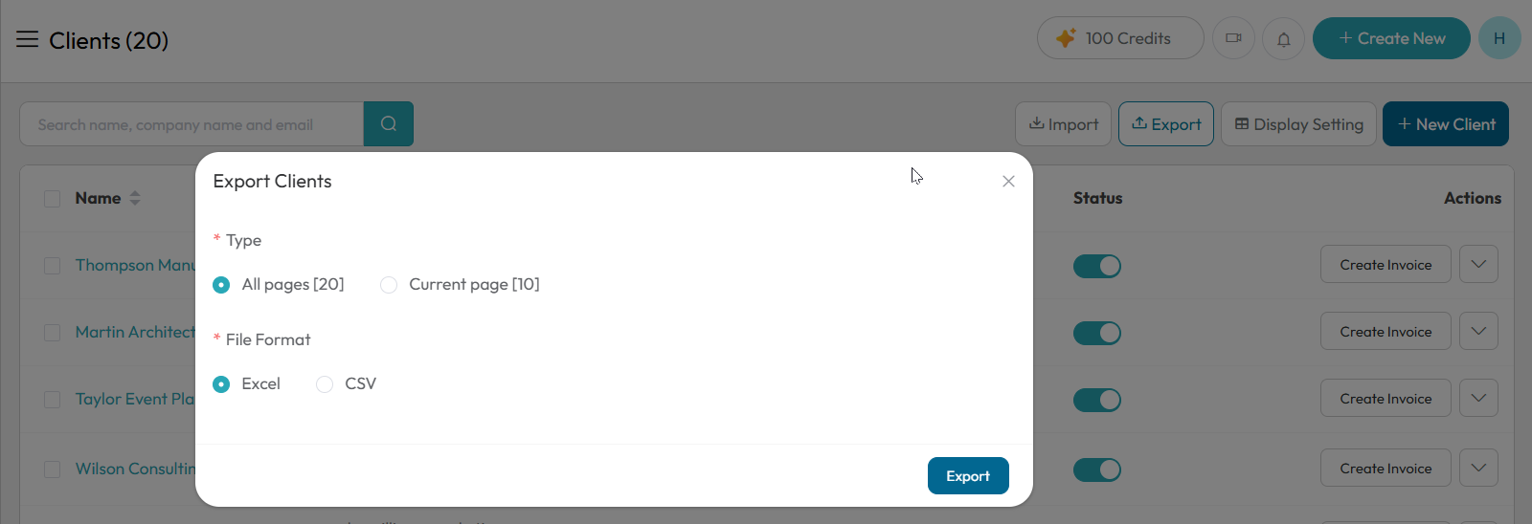Click the Export button in dialog
Screen dimensions: 1532x524
968,476
